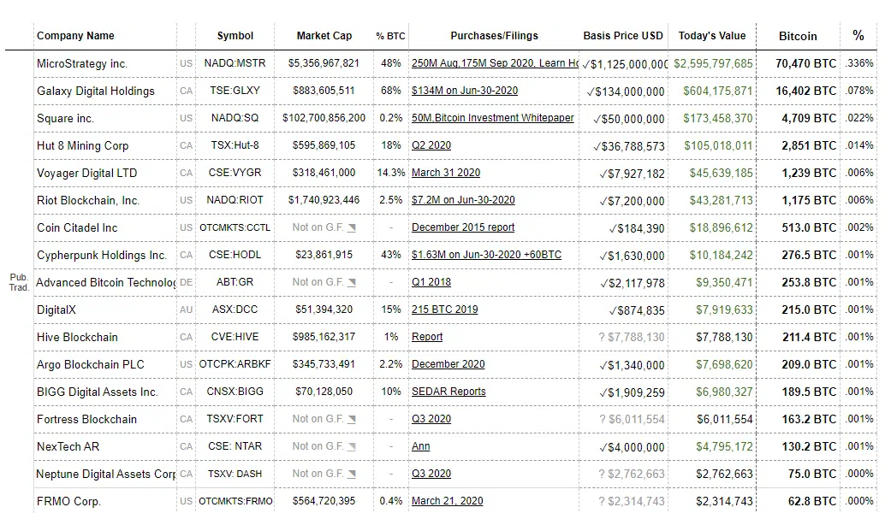Open Voyager Digital's March 31 2020 filing
This screenshot has height=513, width=891.
coord(445,173)
